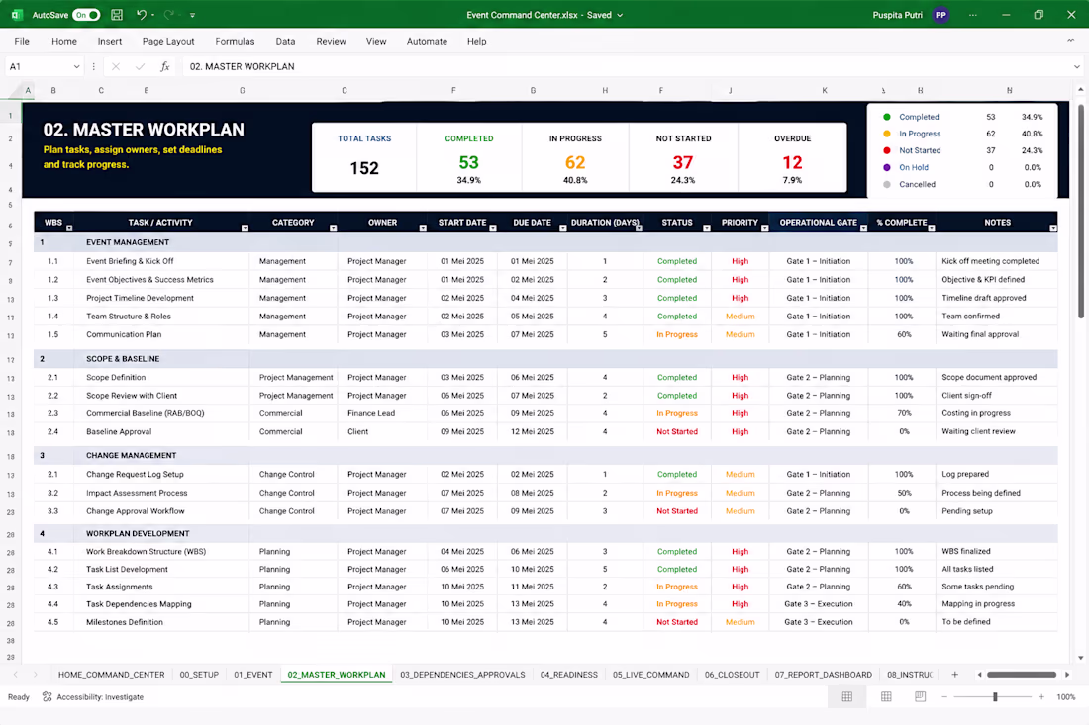Screen dimensions: 1089x725
Task: Click the Undo arrow icon
Action: (141, 15)
